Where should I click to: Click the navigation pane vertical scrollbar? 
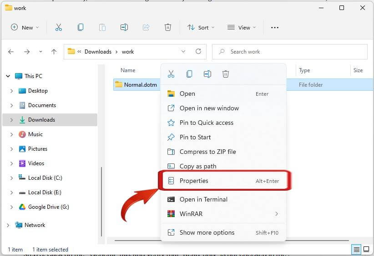(101, 201)
